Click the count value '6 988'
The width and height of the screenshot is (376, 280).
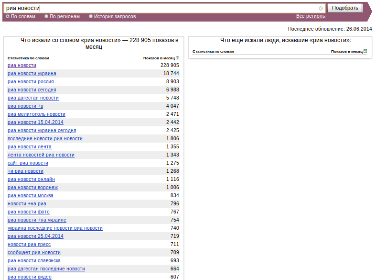coord(172,90)
